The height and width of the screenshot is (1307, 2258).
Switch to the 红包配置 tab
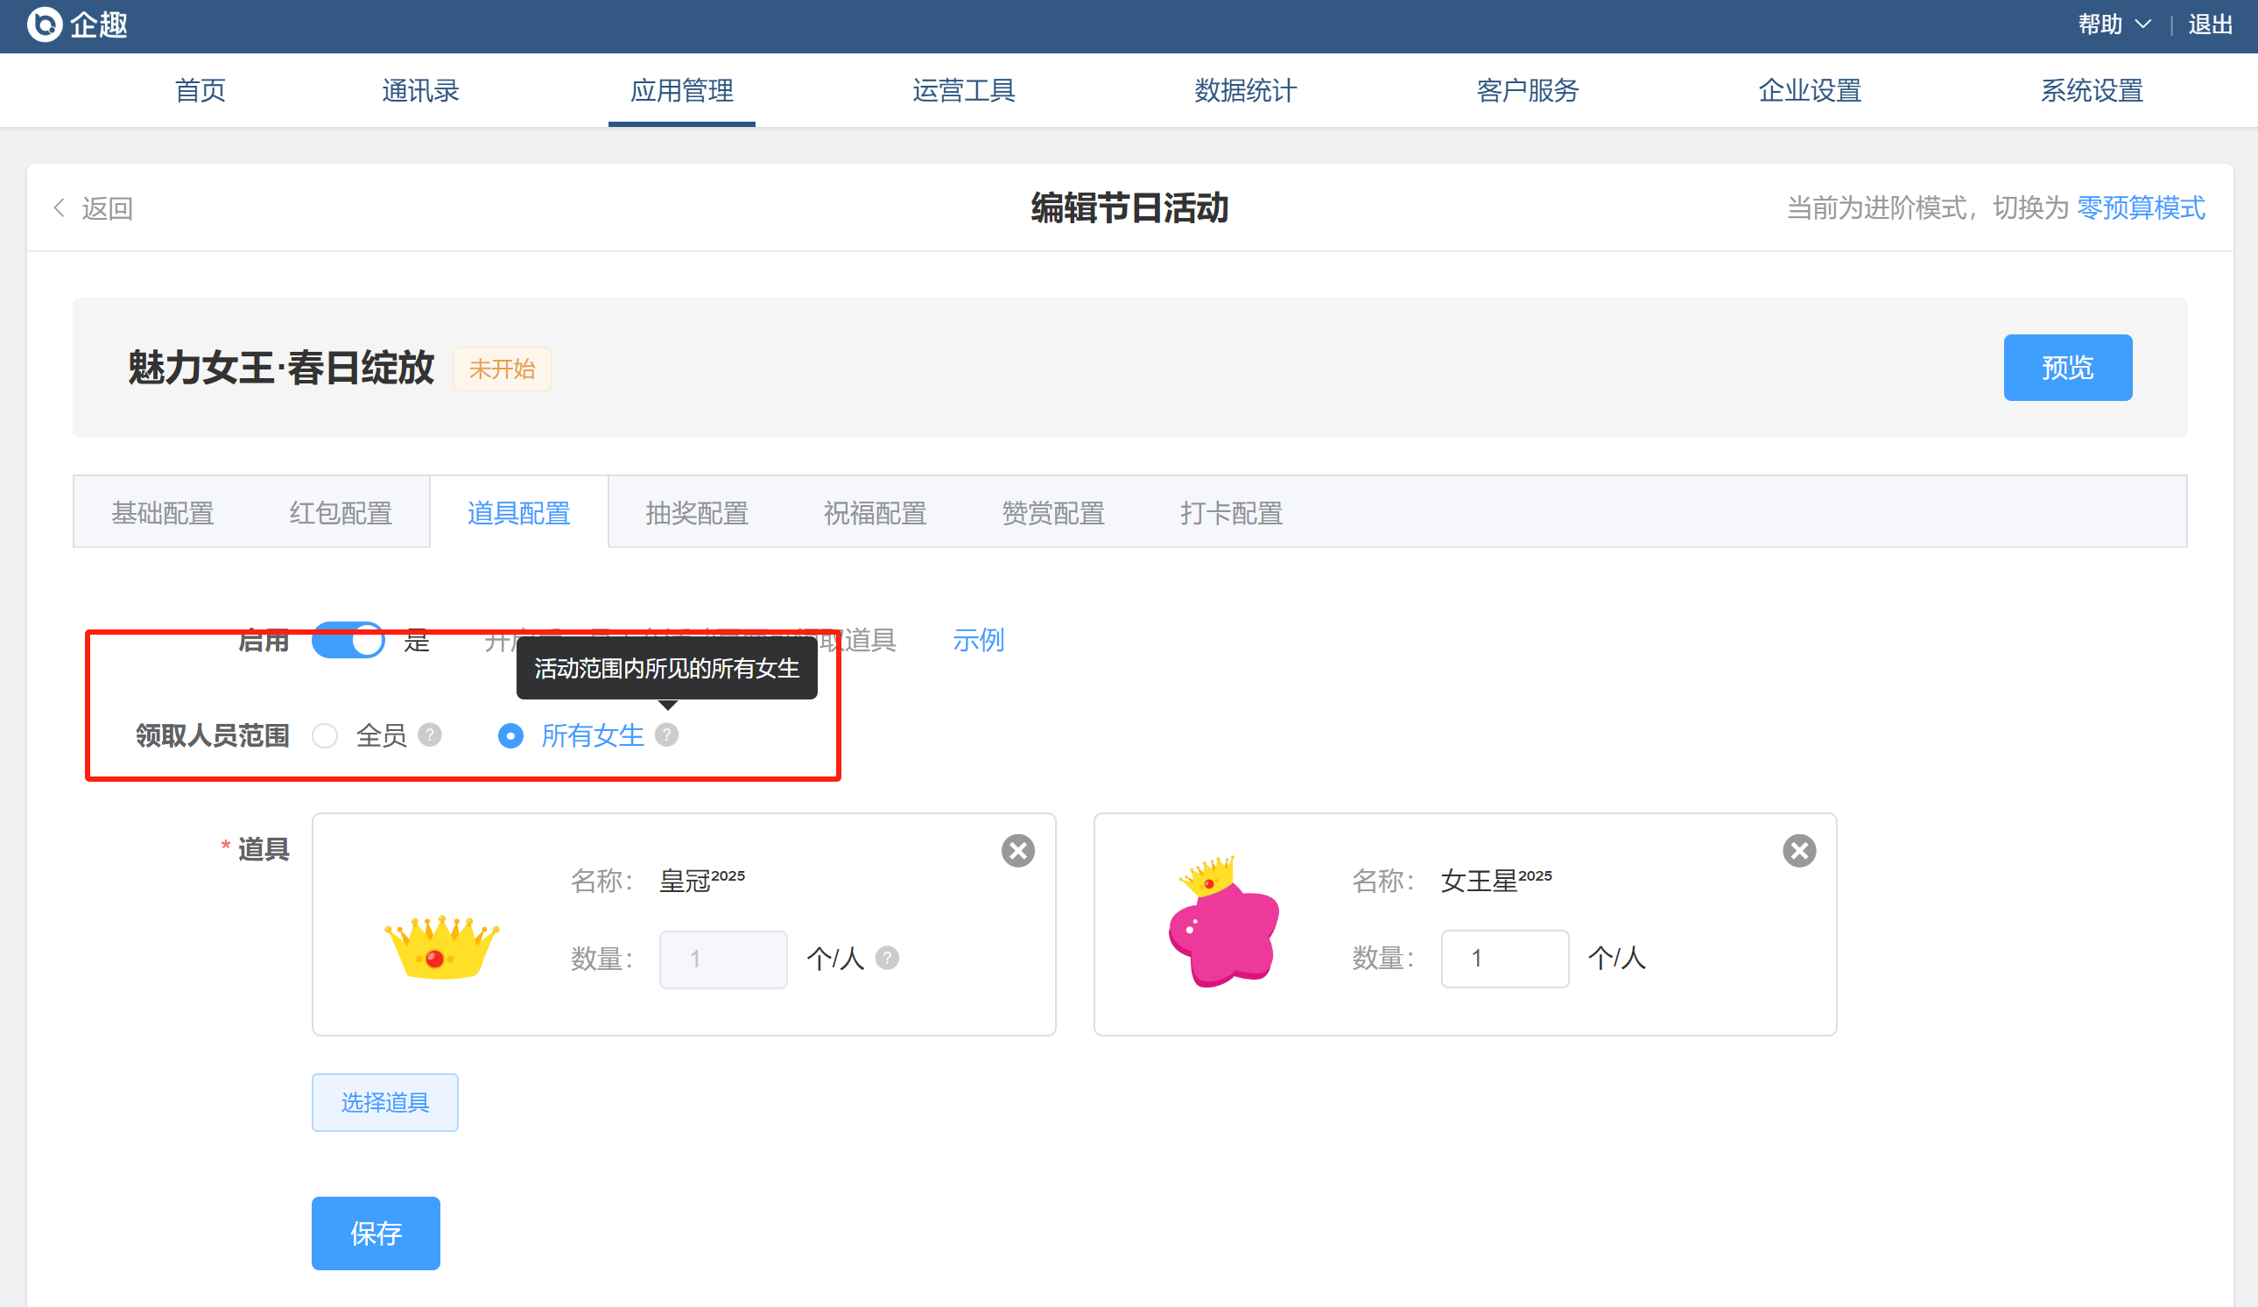point(341,513)
